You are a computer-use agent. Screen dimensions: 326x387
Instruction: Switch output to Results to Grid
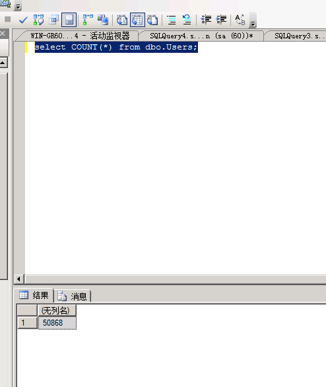pos(137,20)
